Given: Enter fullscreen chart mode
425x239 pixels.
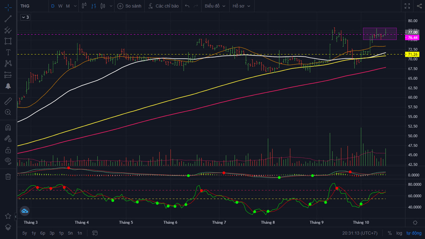Looking at the screenshot, I should point(407,6).
